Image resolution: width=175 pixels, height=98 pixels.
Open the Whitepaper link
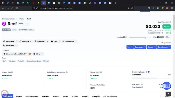click(10, 45)
